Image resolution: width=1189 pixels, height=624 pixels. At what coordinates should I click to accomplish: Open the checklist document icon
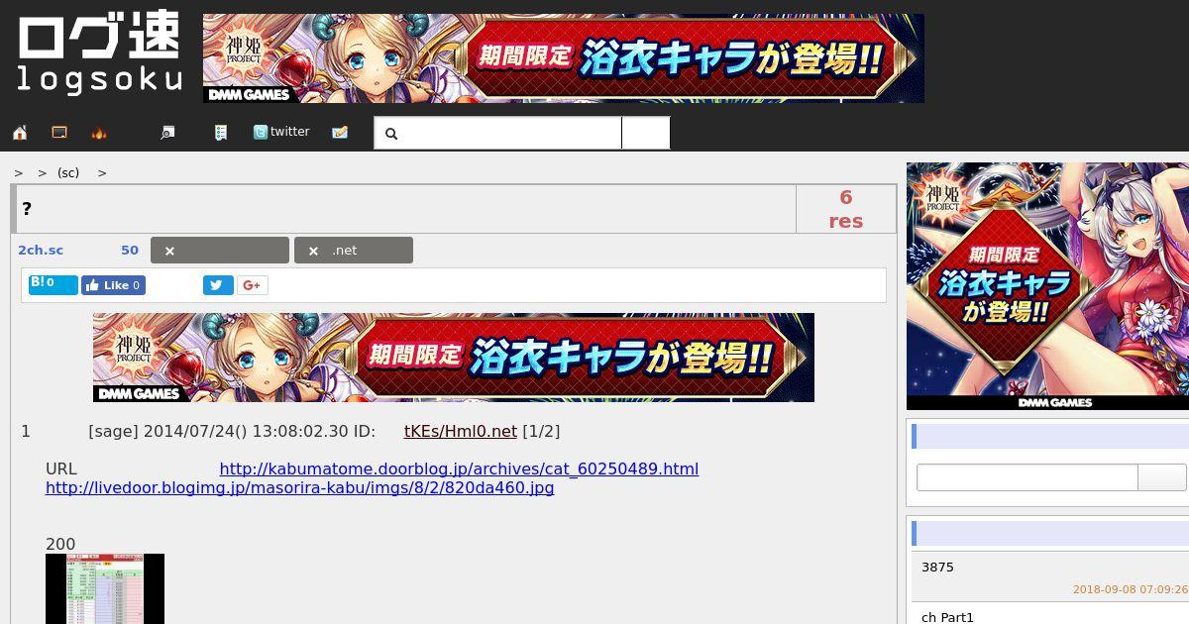[221, 133]
